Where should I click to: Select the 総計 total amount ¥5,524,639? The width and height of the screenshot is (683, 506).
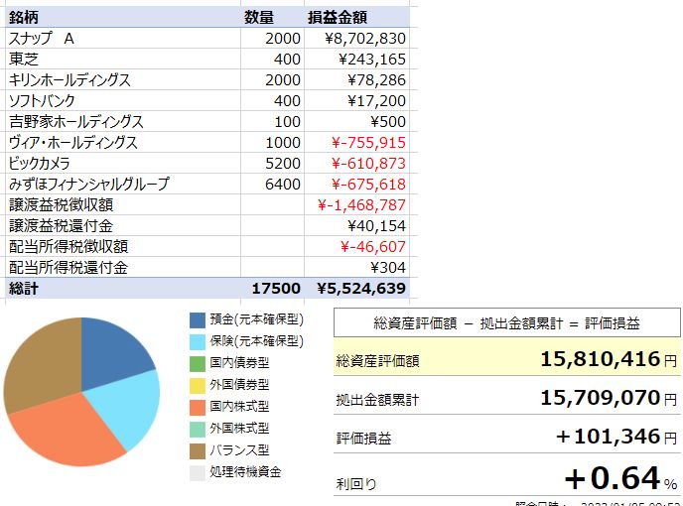(x=361, y=289)
